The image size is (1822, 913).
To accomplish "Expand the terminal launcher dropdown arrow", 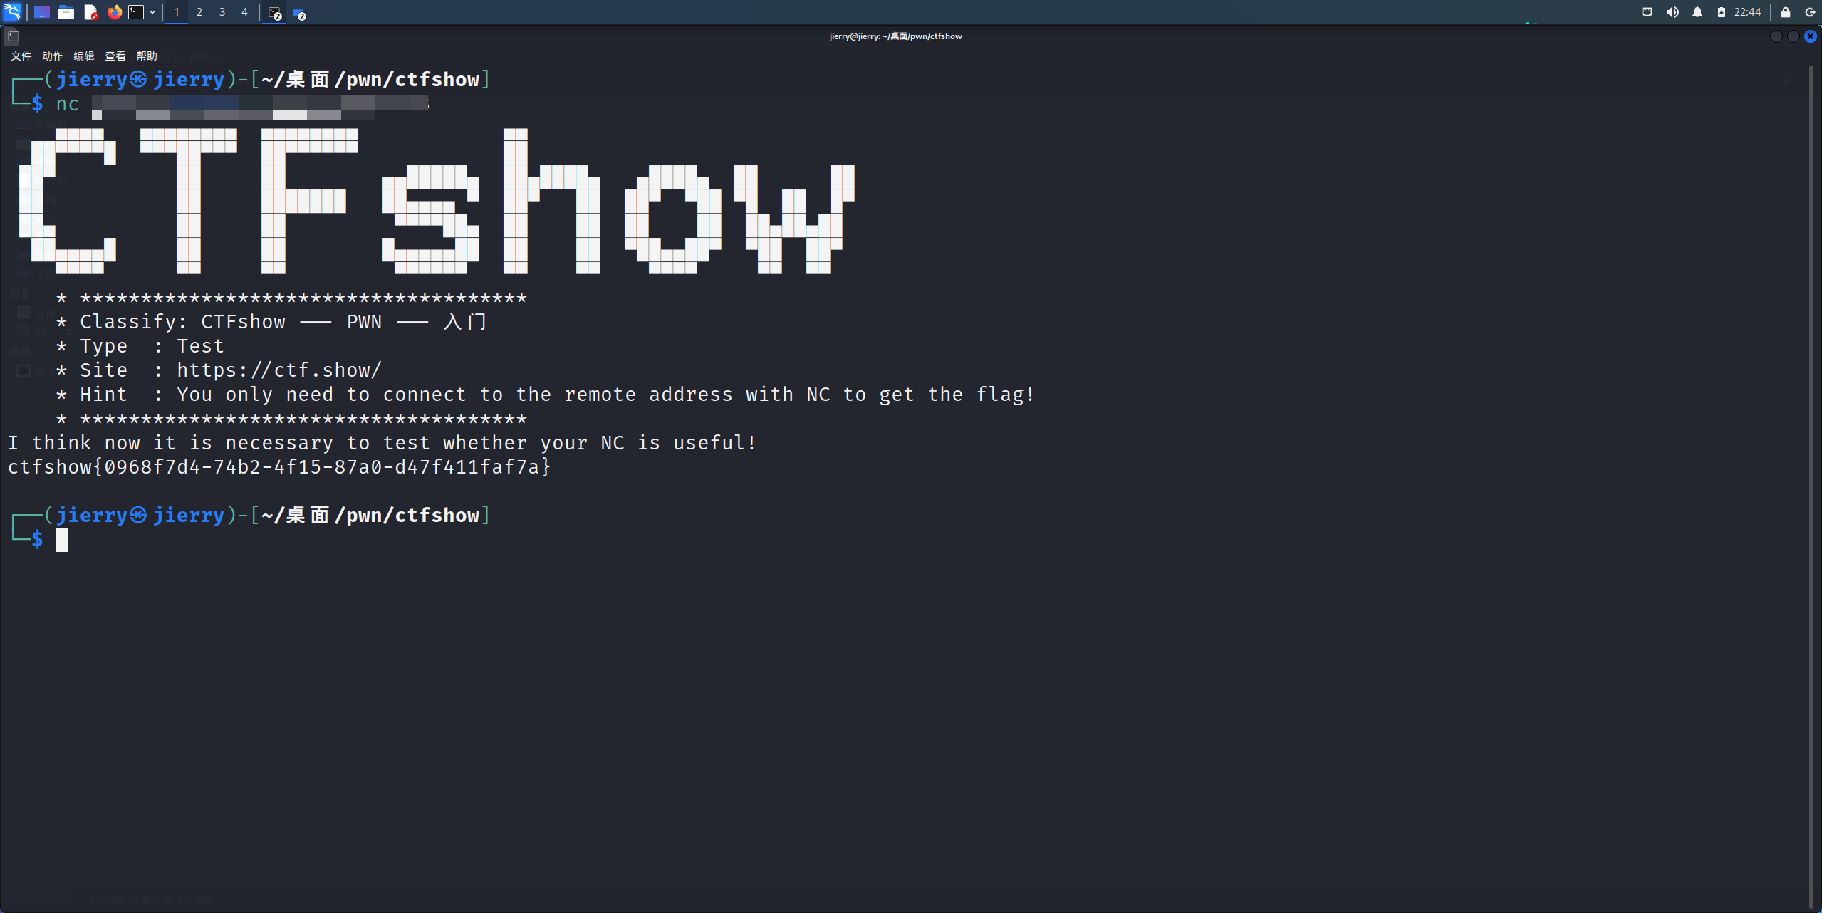I will [x=152, y=12].
